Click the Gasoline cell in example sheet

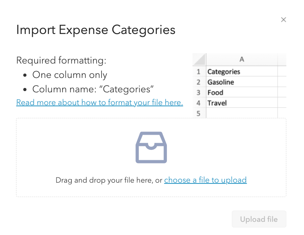coord(242,82)
